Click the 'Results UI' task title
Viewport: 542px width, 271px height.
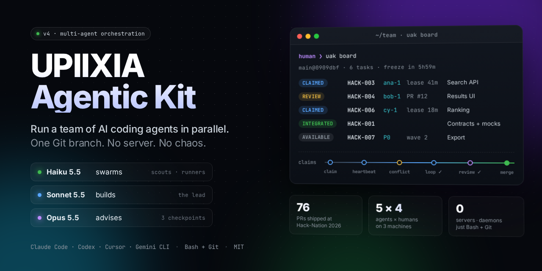pos(461,96)
